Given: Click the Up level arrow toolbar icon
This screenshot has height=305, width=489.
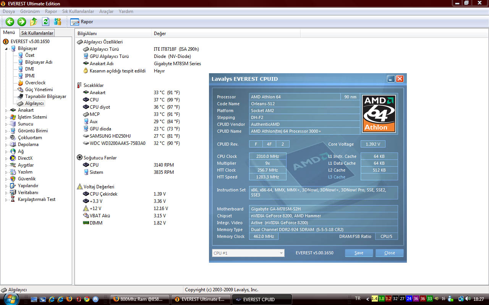Looking at the screenshot, I should tap(34, 22).
